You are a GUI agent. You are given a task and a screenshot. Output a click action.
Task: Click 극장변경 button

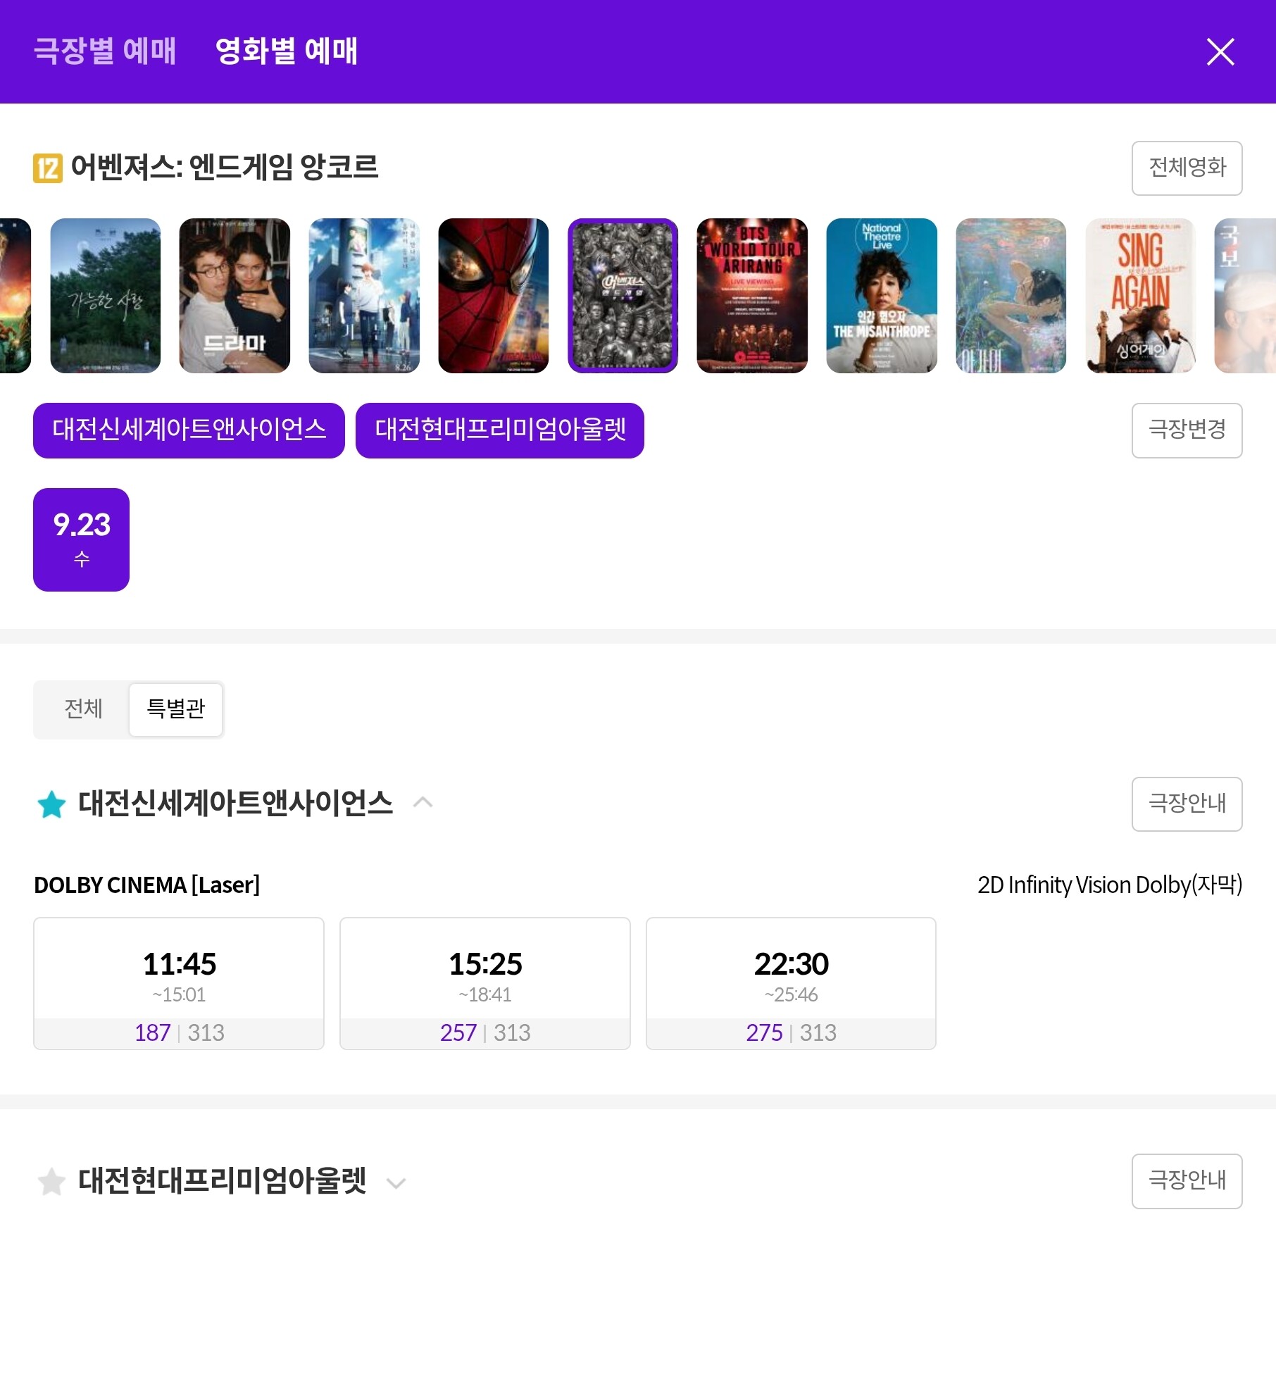[1187, 430]
